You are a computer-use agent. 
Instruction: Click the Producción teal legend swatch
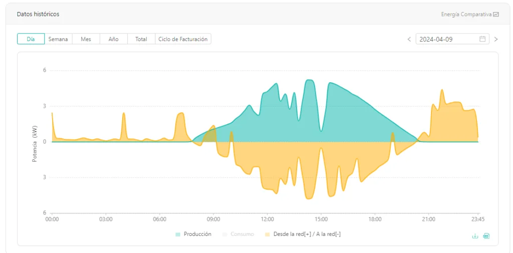(178, 234)
